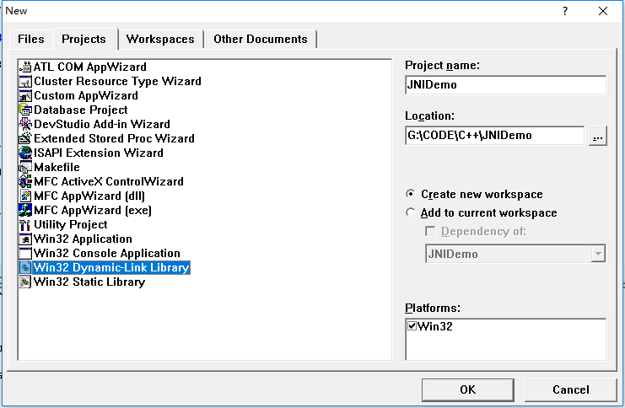The width and height of the screenshot is (625, 408).
Task: Toggle the Win32 platform checkbox
Action: pyautogui.click(x=412, y=326)
